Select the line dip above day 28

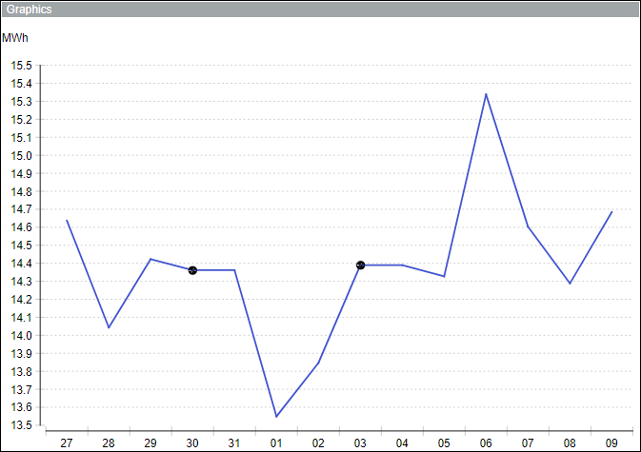tap(109, 327)
